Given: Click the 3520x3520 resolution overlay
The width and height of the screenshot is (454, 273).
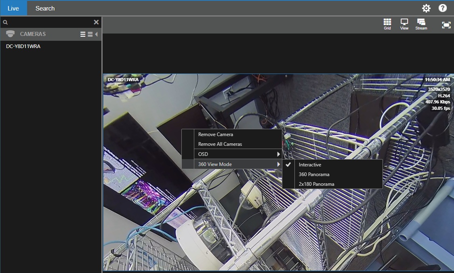Looking at the screenshot, I should (x=439, y=89).
